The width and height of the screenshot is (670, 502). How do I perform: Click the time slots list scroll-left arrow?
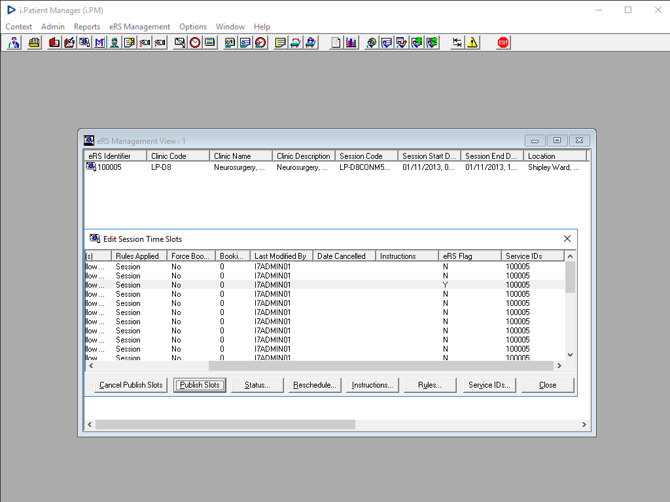tap(90, 366)
